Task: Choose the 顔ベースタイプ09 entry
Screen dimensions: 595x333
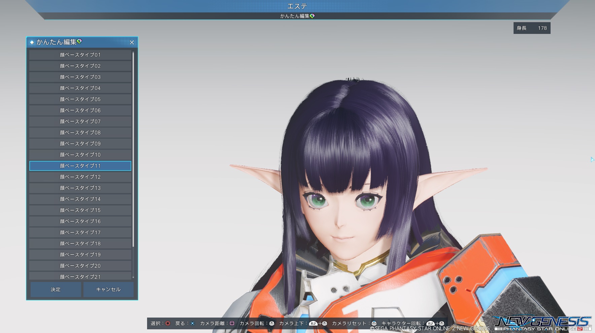Action: [80, 143]
